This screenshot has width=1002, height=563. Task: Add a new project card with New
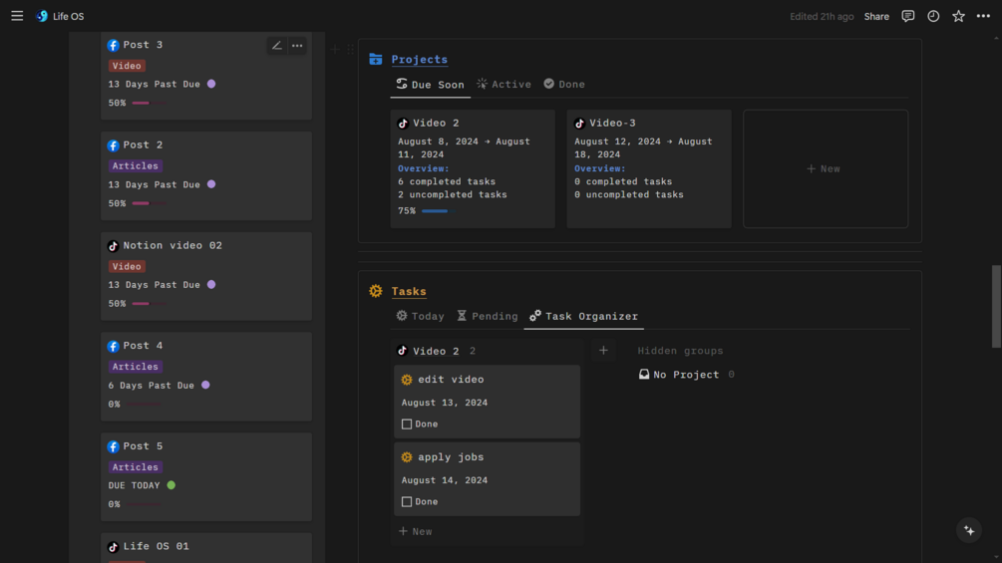tap(825, 169)
